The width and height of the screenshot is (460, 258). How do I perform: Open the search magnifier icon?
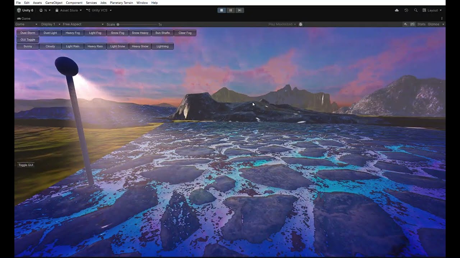pos(416,10)
